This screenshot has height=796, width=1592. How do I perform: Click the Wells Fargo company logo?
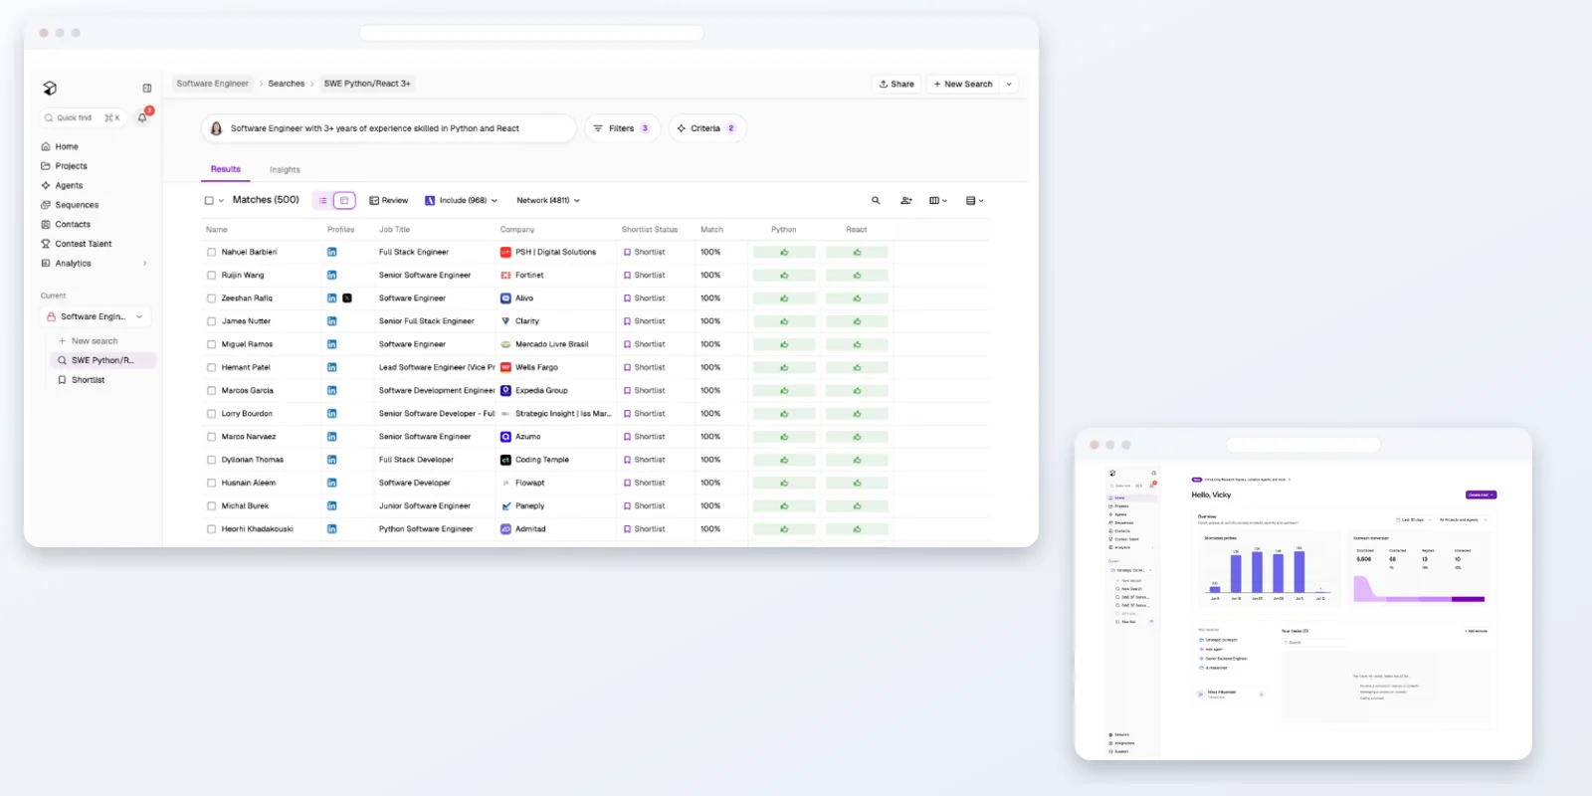[505, 367]
